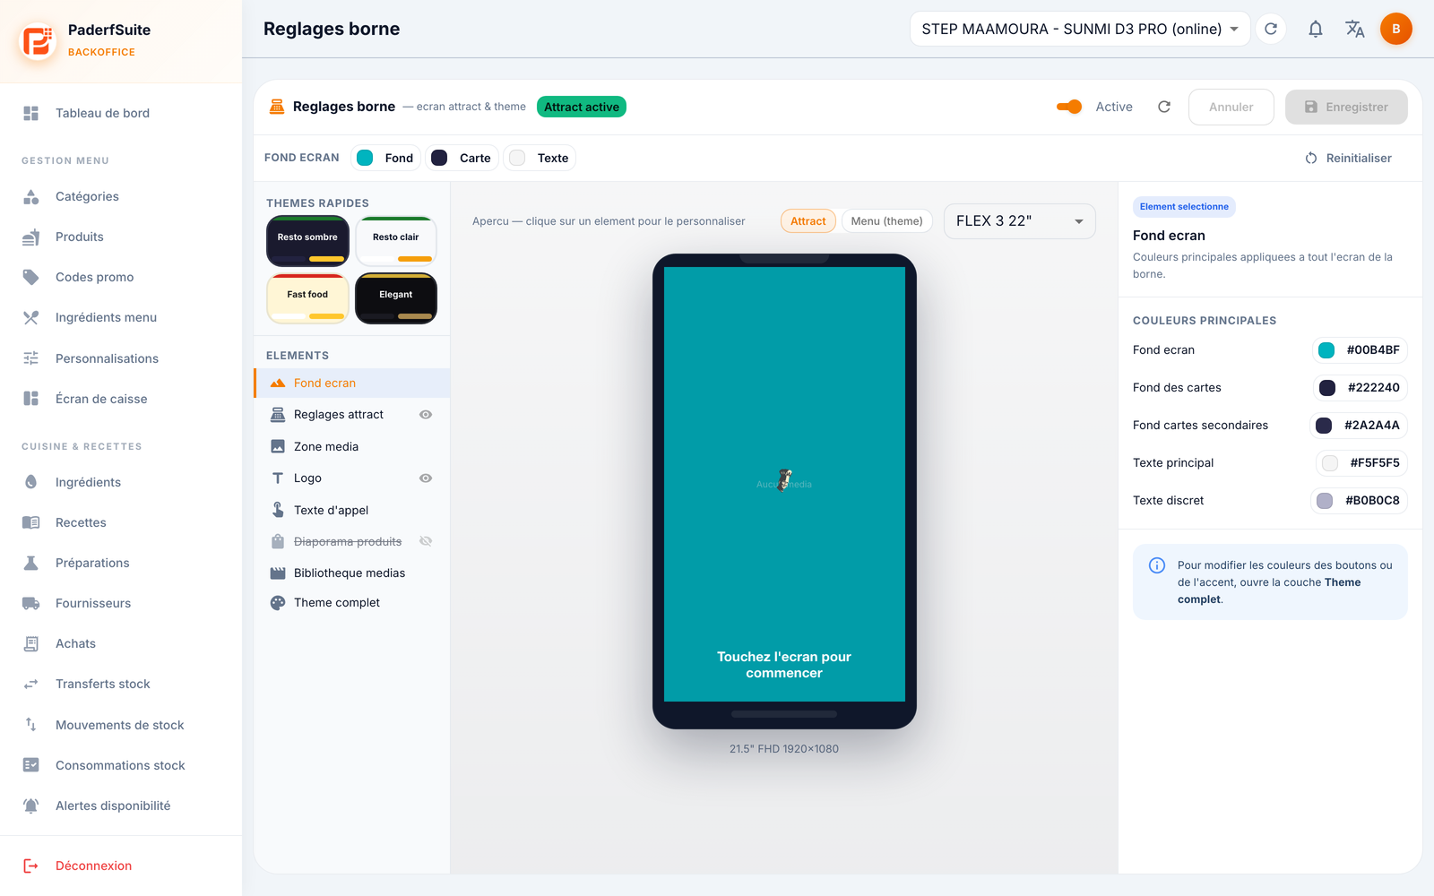Click the Ingrédients menu utensils icon
Image resolution: width=1434 pixels, height=896 pixels.
coord(31,317)
